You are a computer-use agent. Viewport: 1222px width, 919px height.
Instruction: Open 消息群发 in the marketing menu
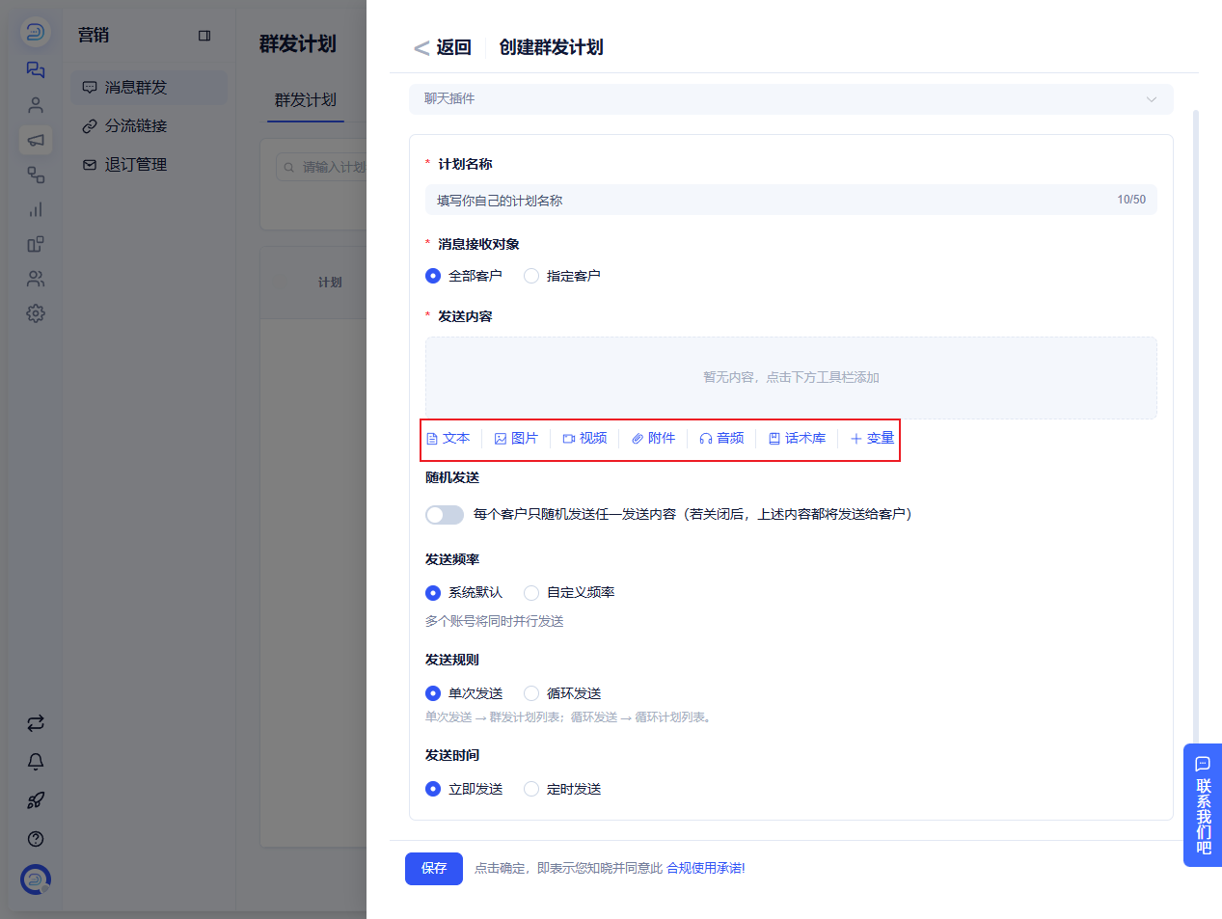(x=149, y=88)
